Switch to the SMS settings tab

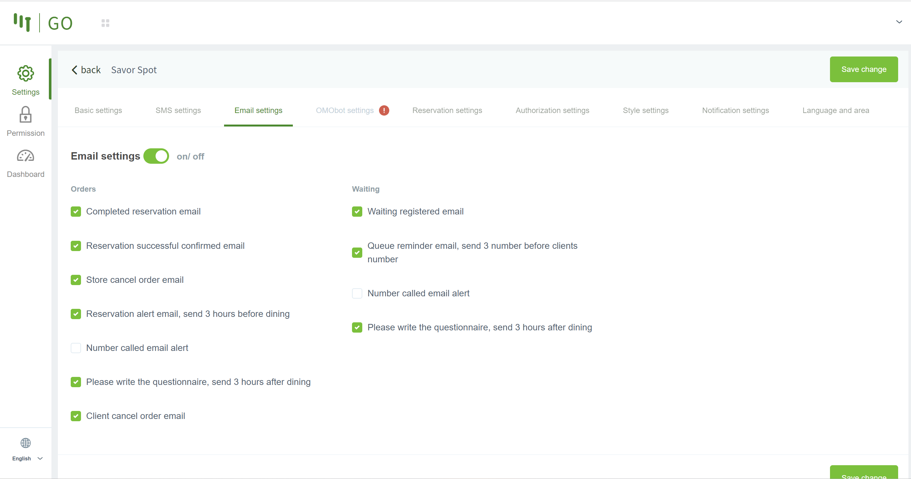tap(178, 110)
